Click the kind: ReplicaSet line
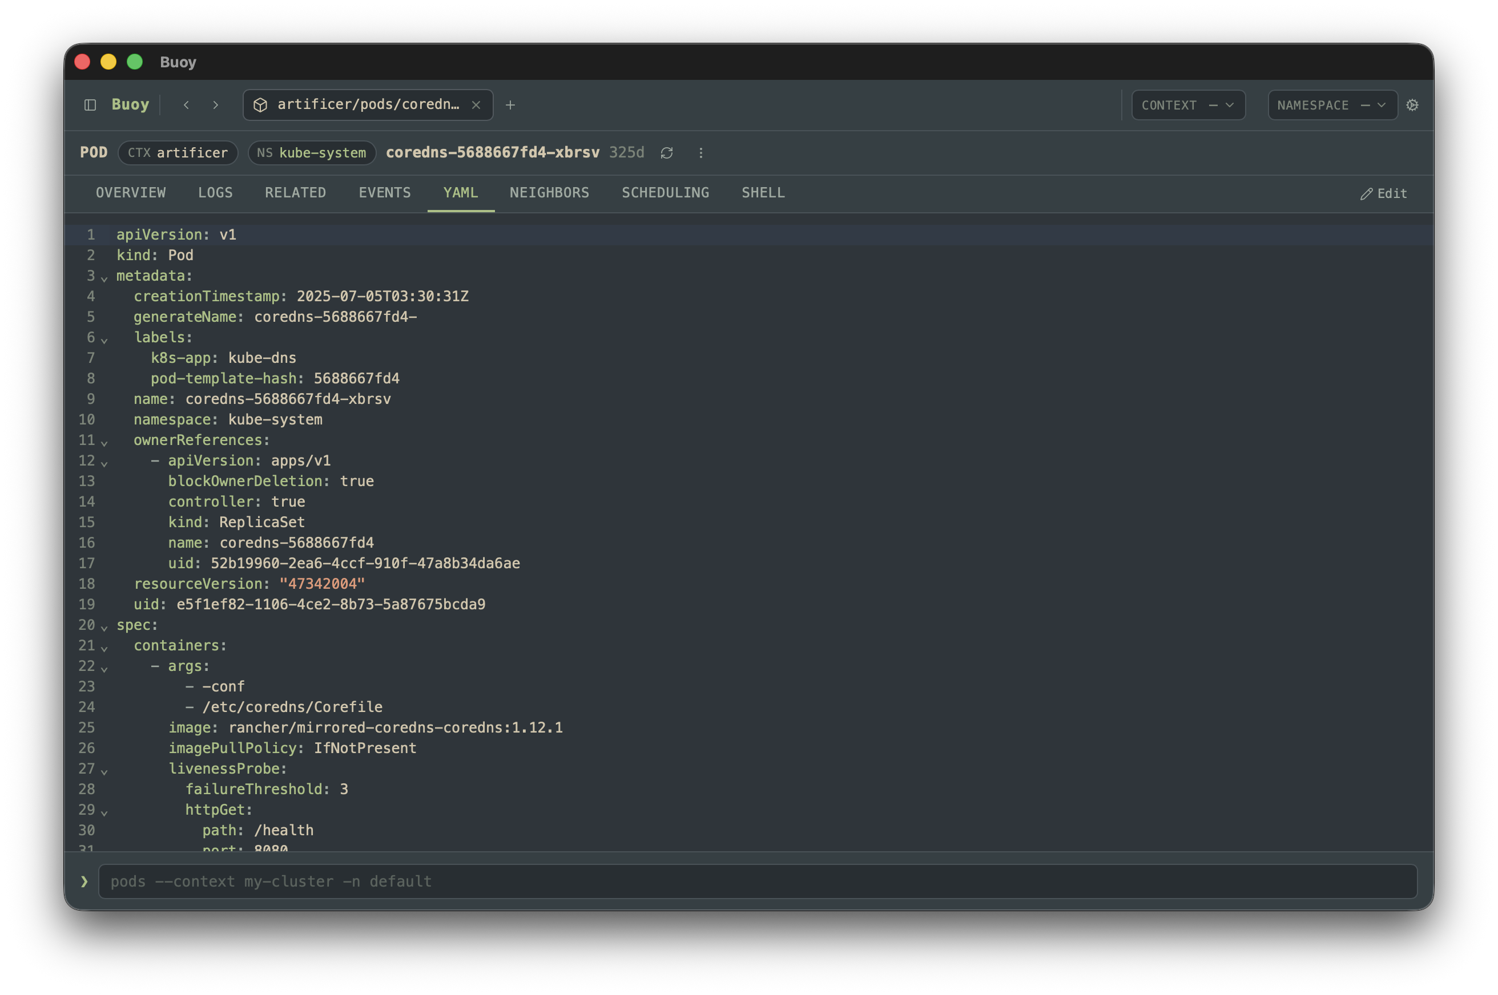1498x995 pixels. (x=237, y=522)
